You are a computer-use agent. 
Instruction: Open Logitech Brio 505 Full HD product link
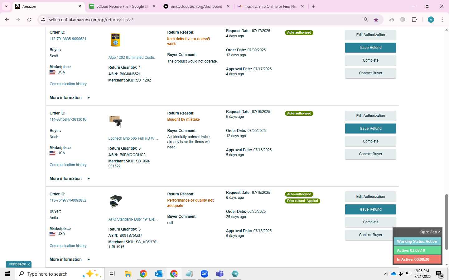[133, 138]
